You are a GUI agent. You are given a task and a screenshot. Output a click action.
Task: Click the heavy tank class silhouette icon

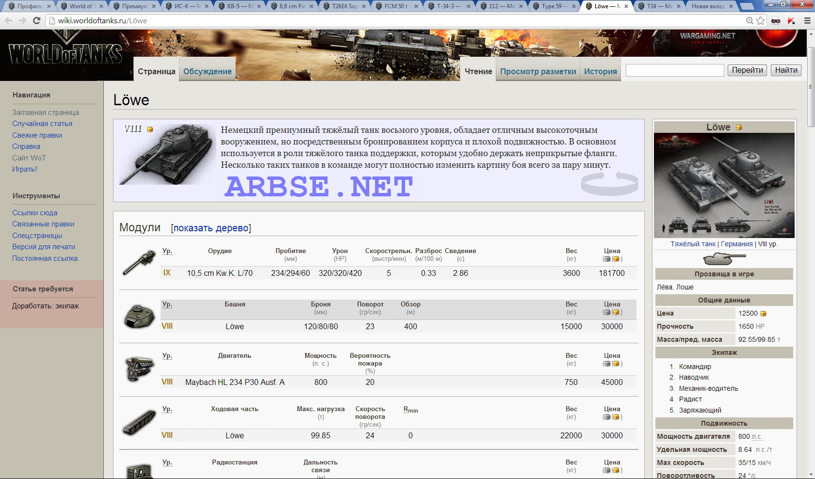(724, 258)
